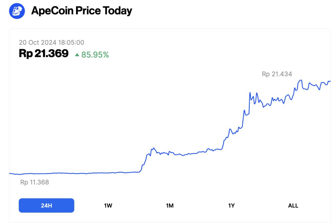The image size is (335, 223).
Task: Switch to the 1W chart view
Action: tap(108, 205)
